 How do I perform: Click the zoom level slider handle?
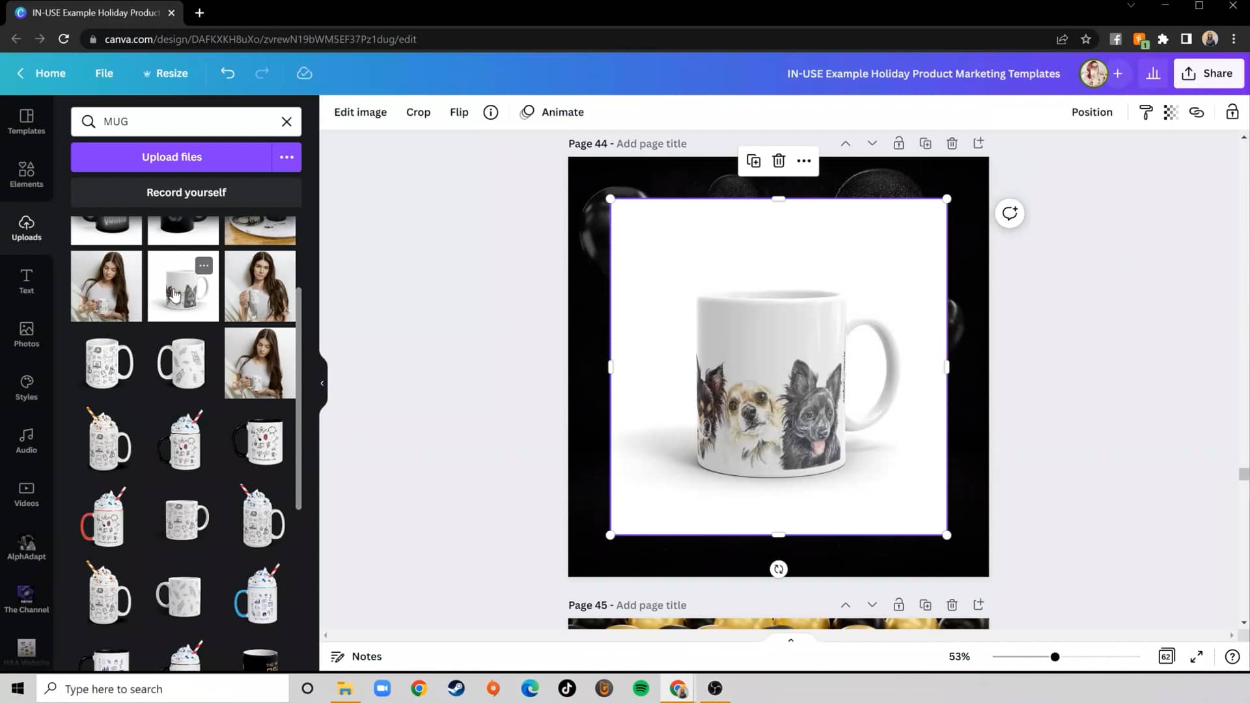pos(1055,657)
